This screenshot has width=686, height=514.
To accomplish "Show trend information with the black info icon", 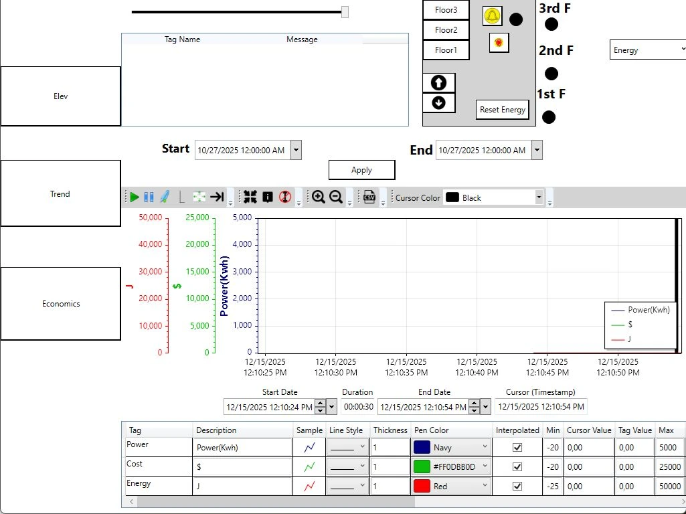I will coord(268,197).
